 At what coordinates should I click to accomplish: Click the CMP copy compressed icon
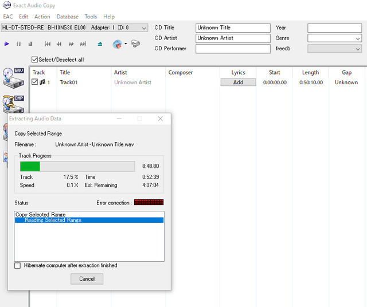13,104
